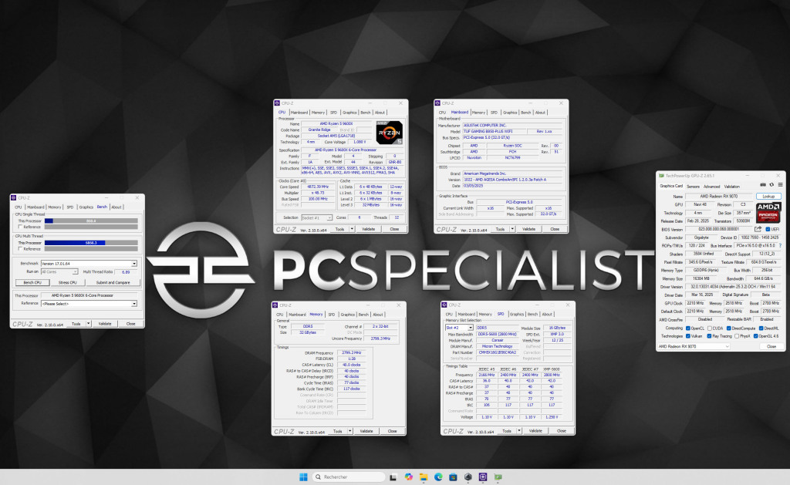Switch to the Sensors tab in GPU-Z

pos(694,187)
